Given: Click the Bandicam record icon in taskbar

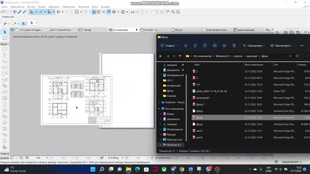Looking at the screenshot, I should 217,169.
